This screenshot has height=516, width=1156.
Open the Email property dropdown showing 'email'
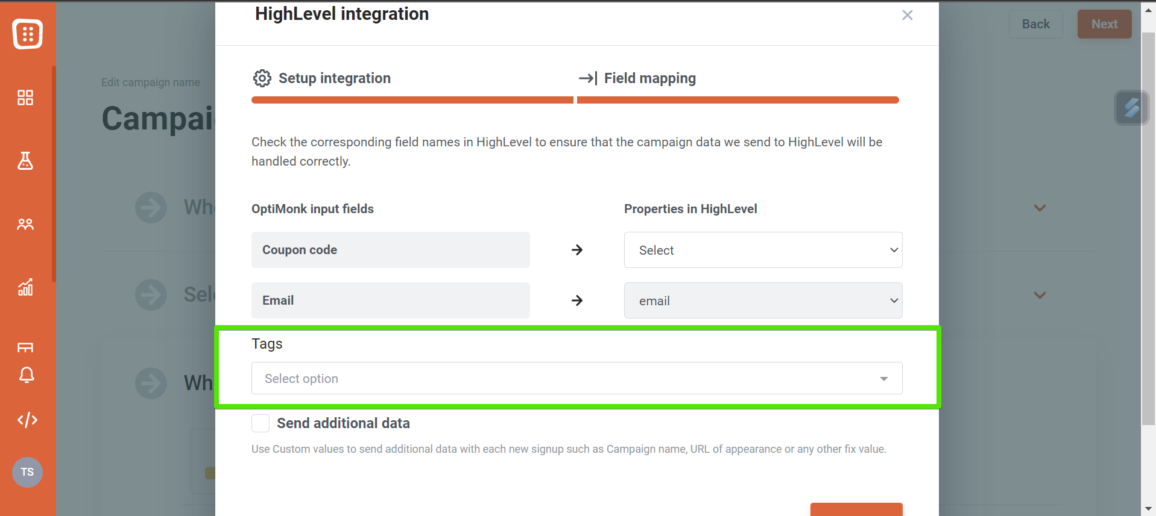pyautogui.click(x=763, y=300)
